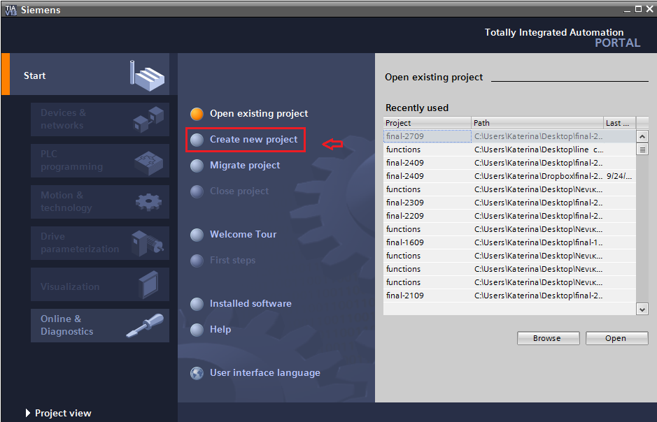Click the globe icon for interface language
This screenshot has height=422, width=657.
tap(197, 372)
